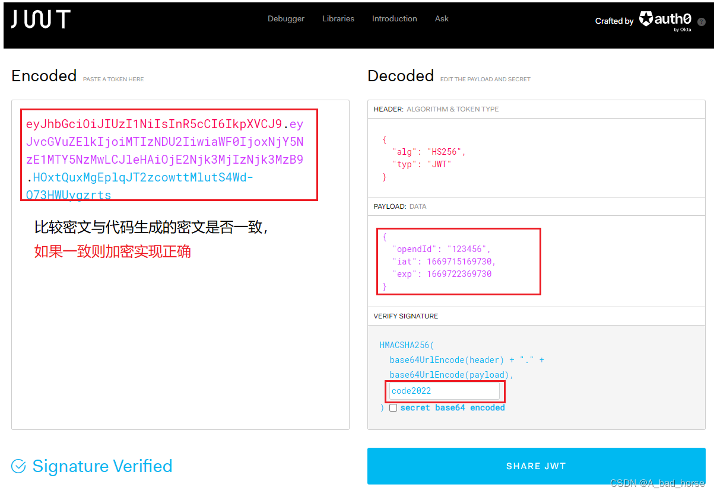This screenshot has height=494, width=714.
Task: Click the Ask navigation link
Action: (442, 18)
